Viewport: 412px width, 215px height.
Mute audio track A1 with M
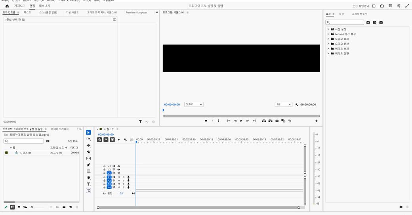(119, 177)
